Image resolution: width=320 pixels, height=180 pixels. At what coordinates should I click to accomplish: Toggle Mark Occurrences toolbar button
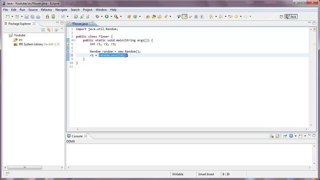[184, 16]
